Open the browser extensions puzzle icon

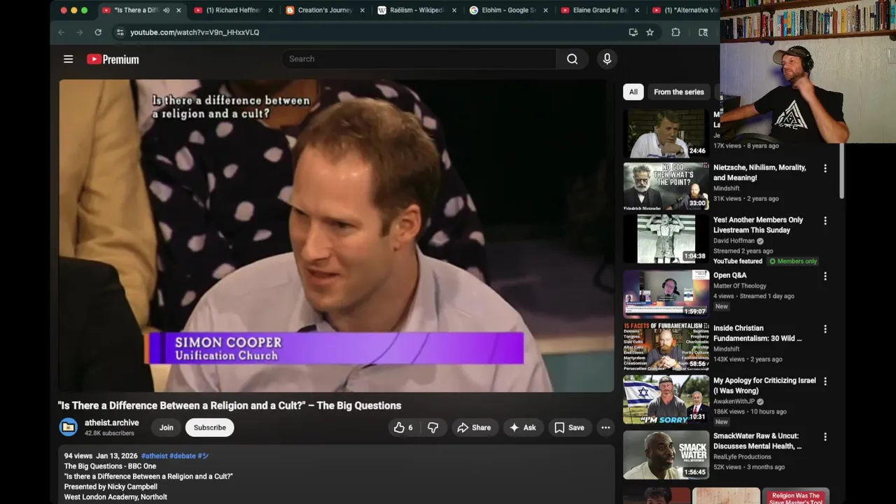click(x=675, y=32)
